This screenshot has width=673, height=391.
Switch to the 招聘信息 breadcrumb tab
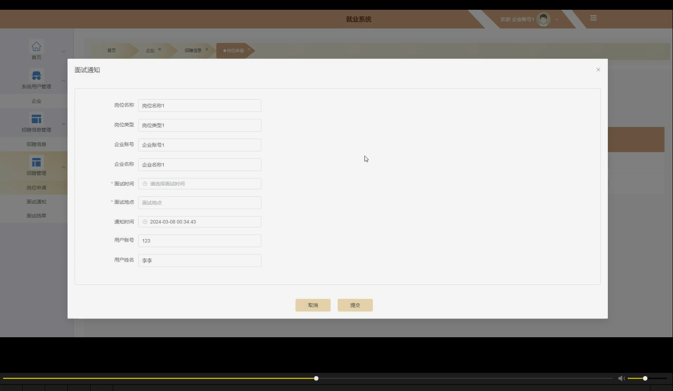tap(193, 51)
